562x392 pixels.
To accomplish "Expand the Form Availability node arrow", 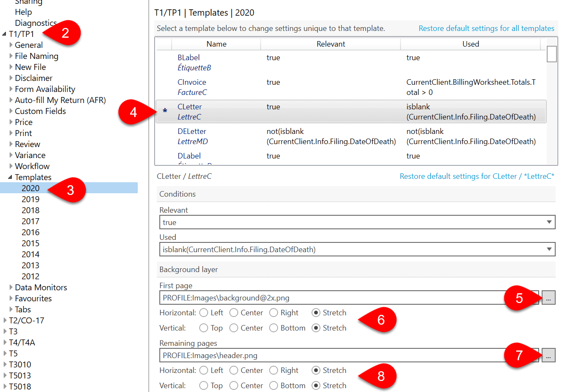I will tap(11, 89).
